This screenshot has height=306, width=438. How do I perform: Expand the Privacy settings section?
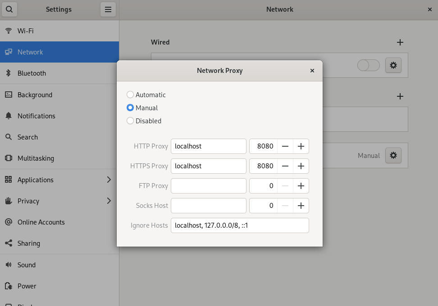[x=59, y=201]
